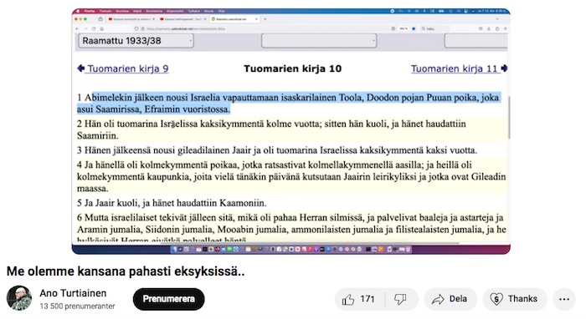Image resolution: width=586 pixels, height=319 pixels.
Task: Click the blue bookmark star in address bar
Action: click(x=414, y=28)
